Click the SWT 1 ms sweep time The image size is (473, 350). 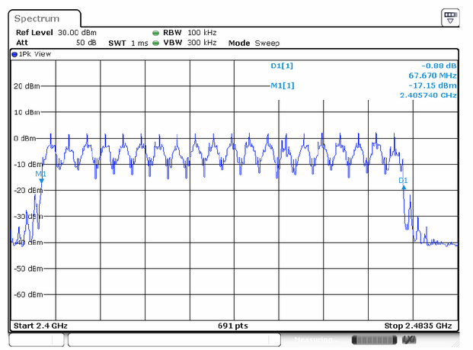[x=129, y=43]
